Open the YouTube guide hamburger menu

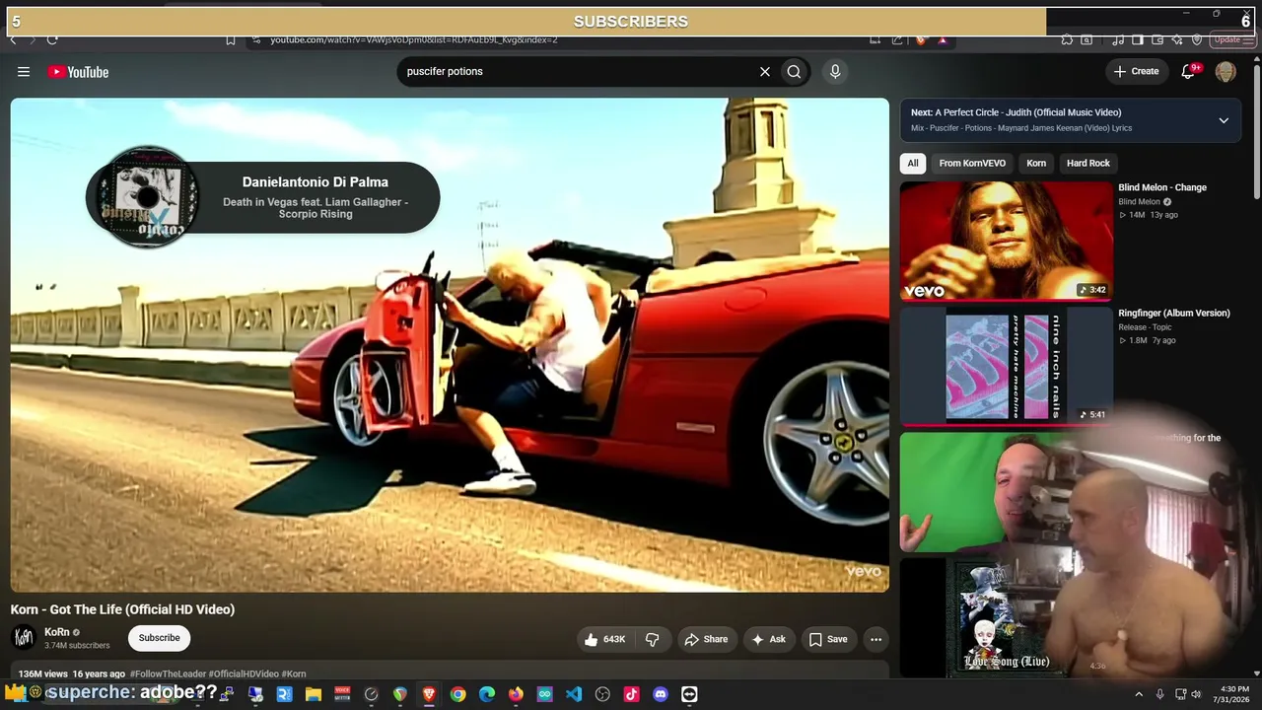24,72
